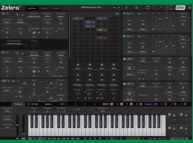Click the Osc 1 block in the patch grid

tap(78, 18)
